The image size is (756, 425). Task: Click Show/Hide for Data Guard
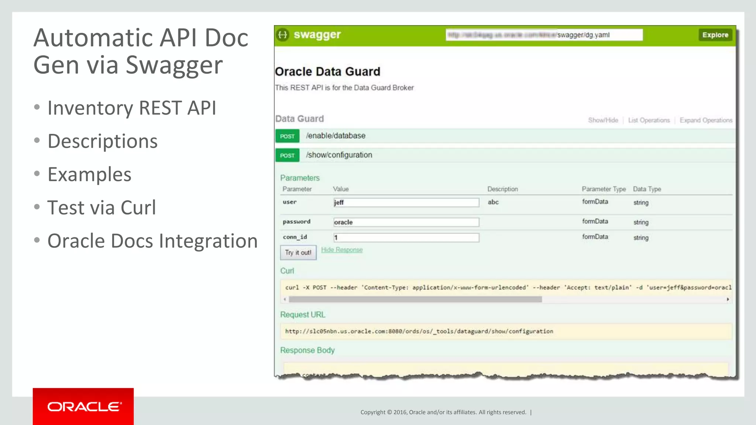pyautogui.click(x=603, y=120)
